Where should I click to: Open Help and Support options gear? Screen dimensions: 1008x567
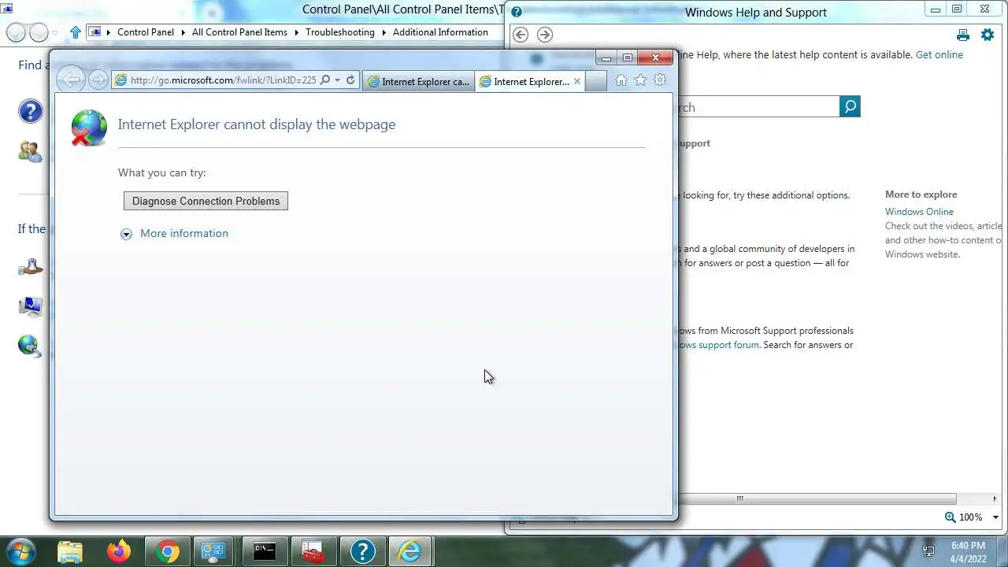[988, 35]
